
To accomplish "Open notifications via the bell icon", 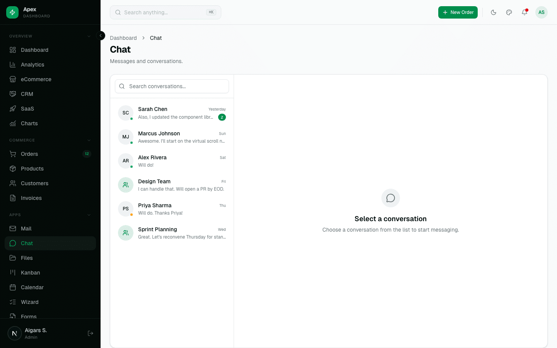I will tap(525, 12).
